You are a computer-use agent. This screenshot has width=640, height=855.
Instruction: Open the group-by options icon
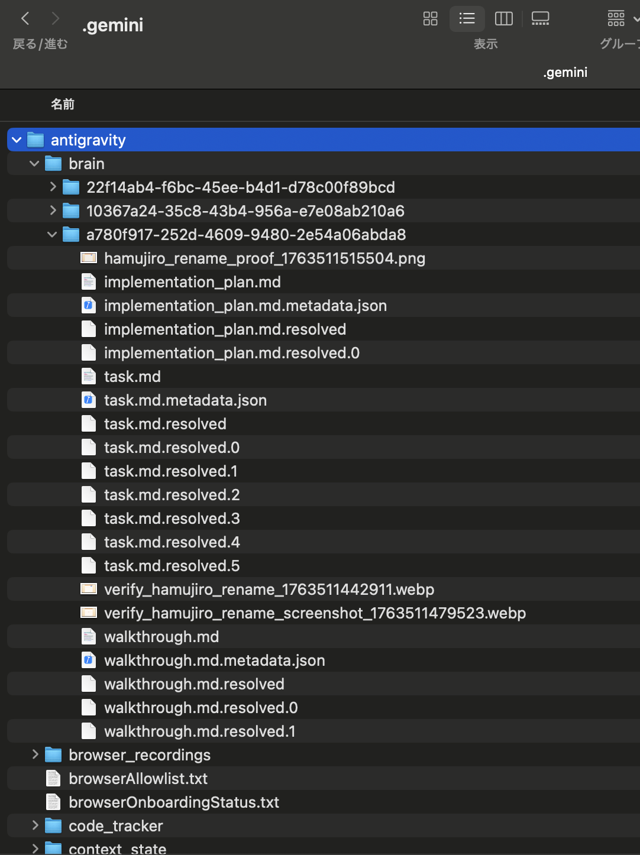click(x=616, y=19)
